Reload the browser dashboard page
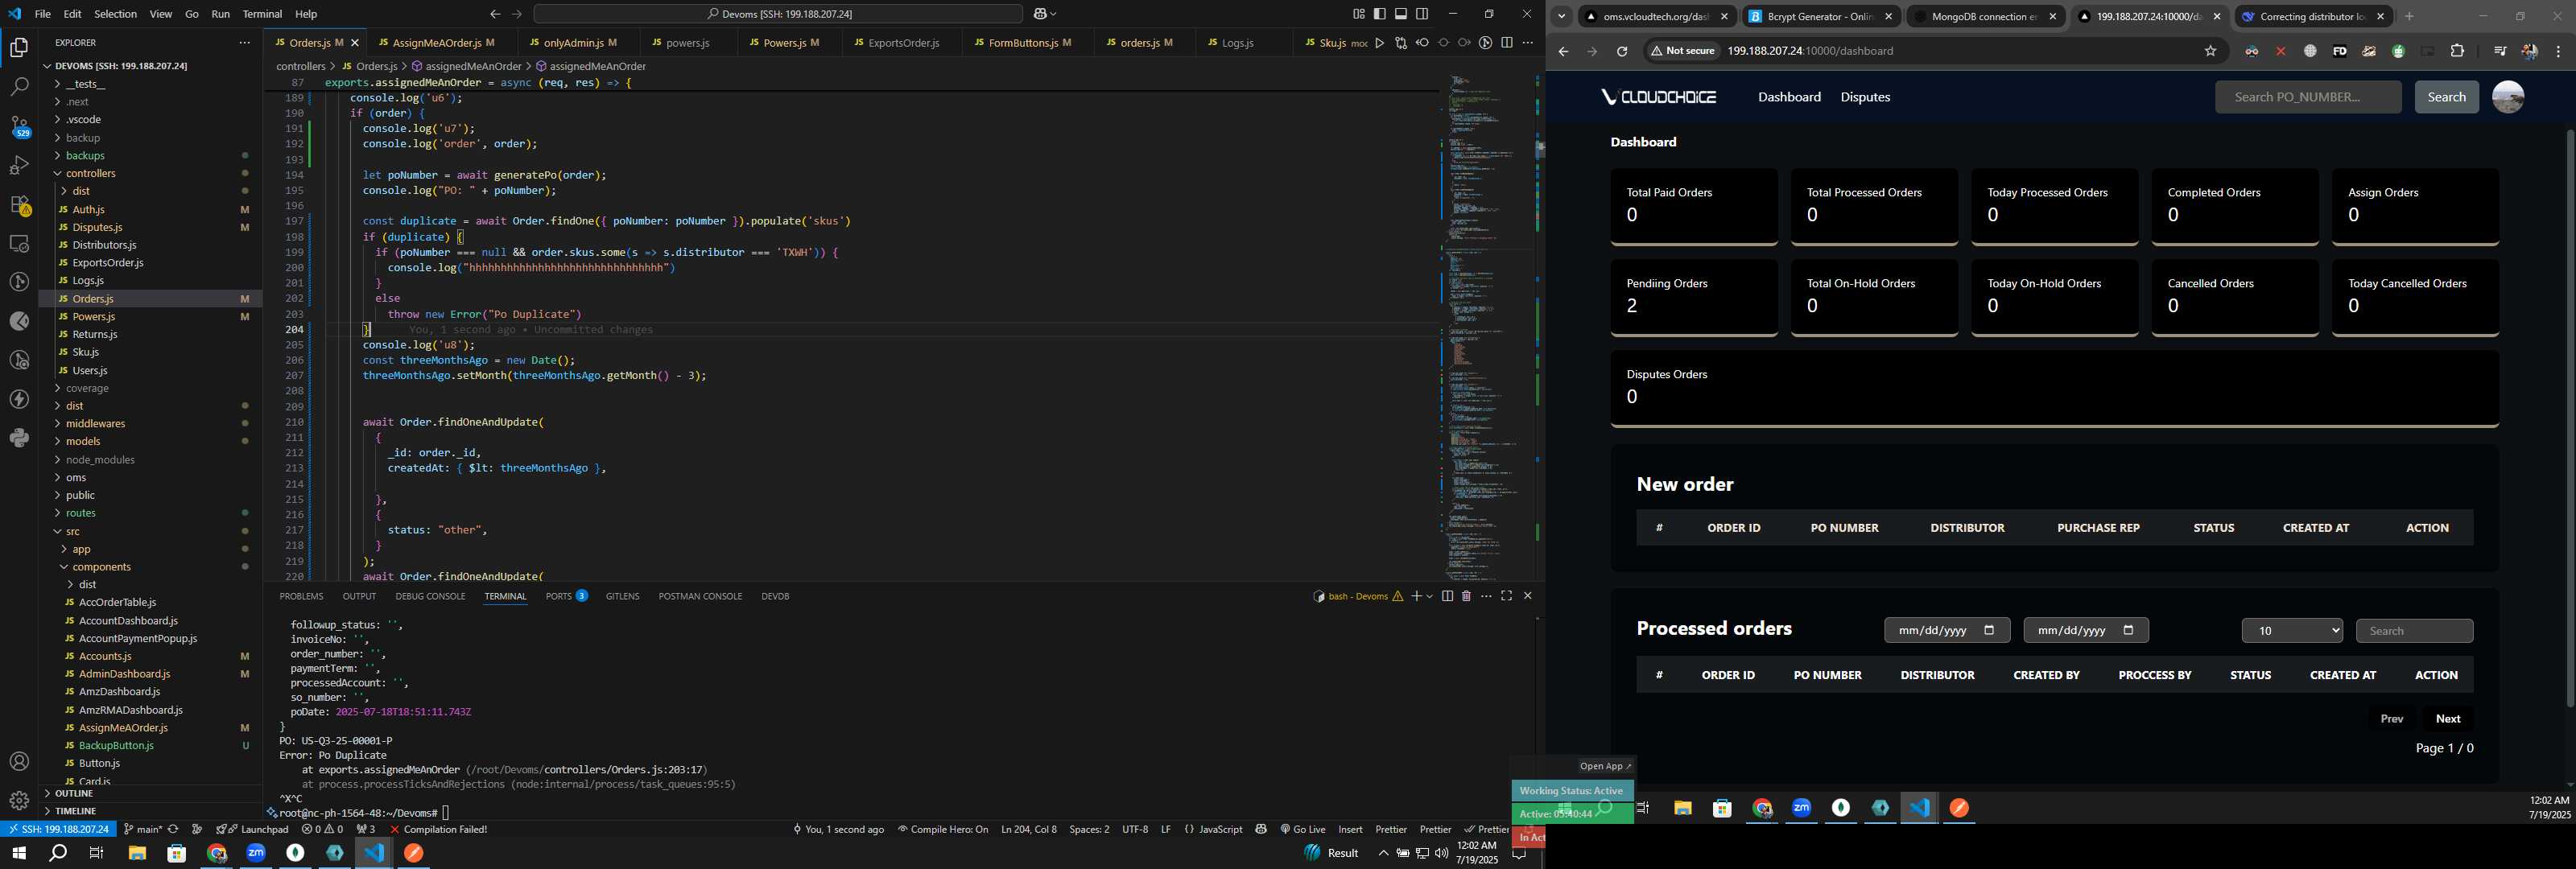Viewport: 2576px width, 869px height. tap(1622, 51)
